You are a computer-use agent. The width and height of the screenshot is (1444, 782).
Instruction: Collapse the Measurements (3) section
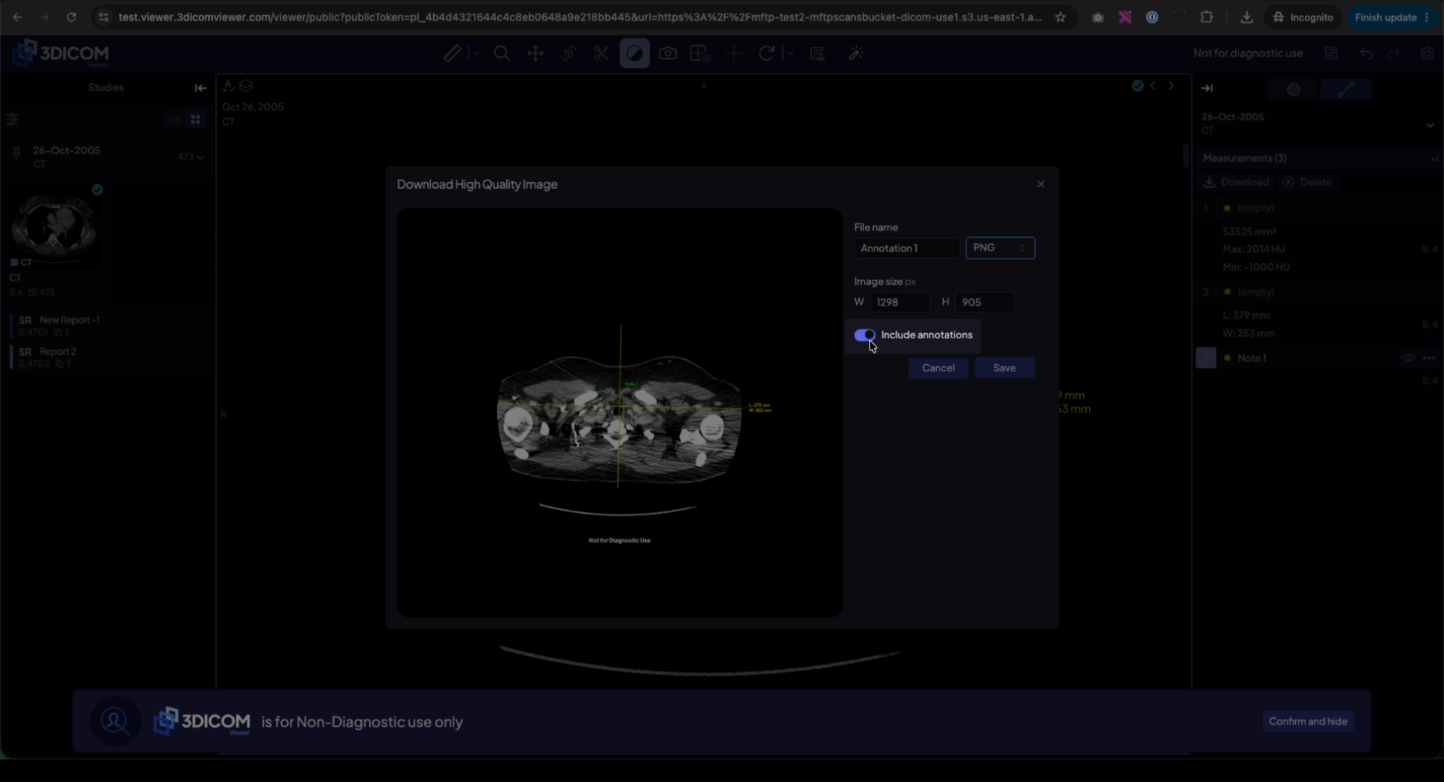coord(1434,159)
